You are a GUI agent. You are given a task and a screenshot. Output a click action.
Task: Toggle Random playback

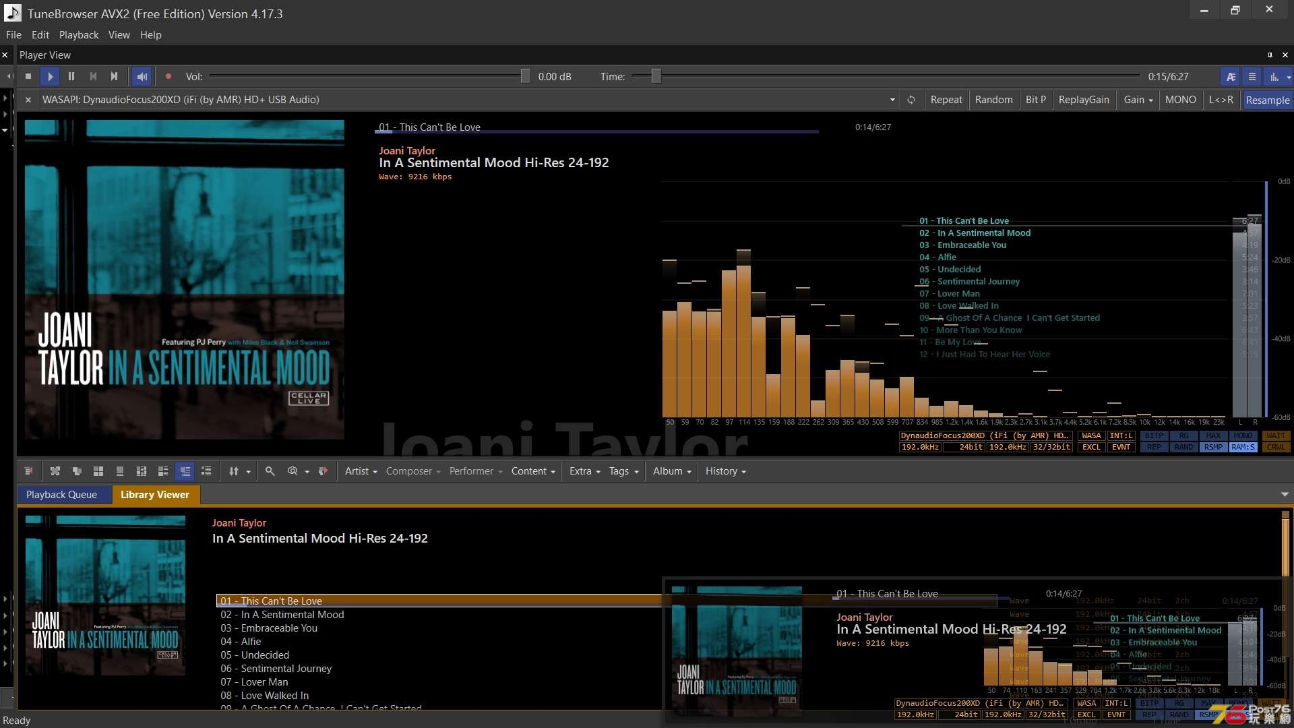(993, 100)
